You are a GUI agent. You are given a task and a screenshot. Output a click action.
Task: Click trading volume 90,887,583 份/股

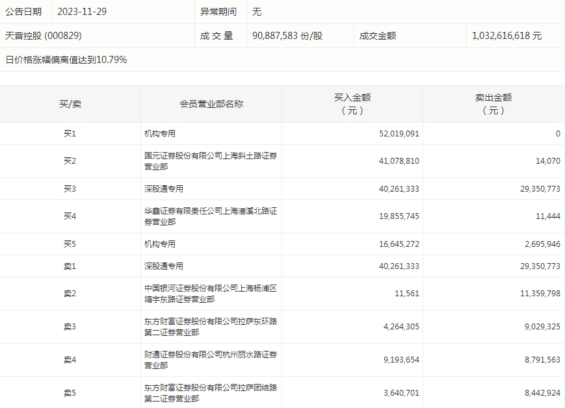coord(287,36)
